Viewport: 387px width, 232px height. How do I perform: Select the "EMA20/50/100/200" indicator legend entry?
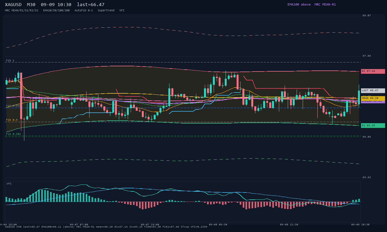point(56,10)
